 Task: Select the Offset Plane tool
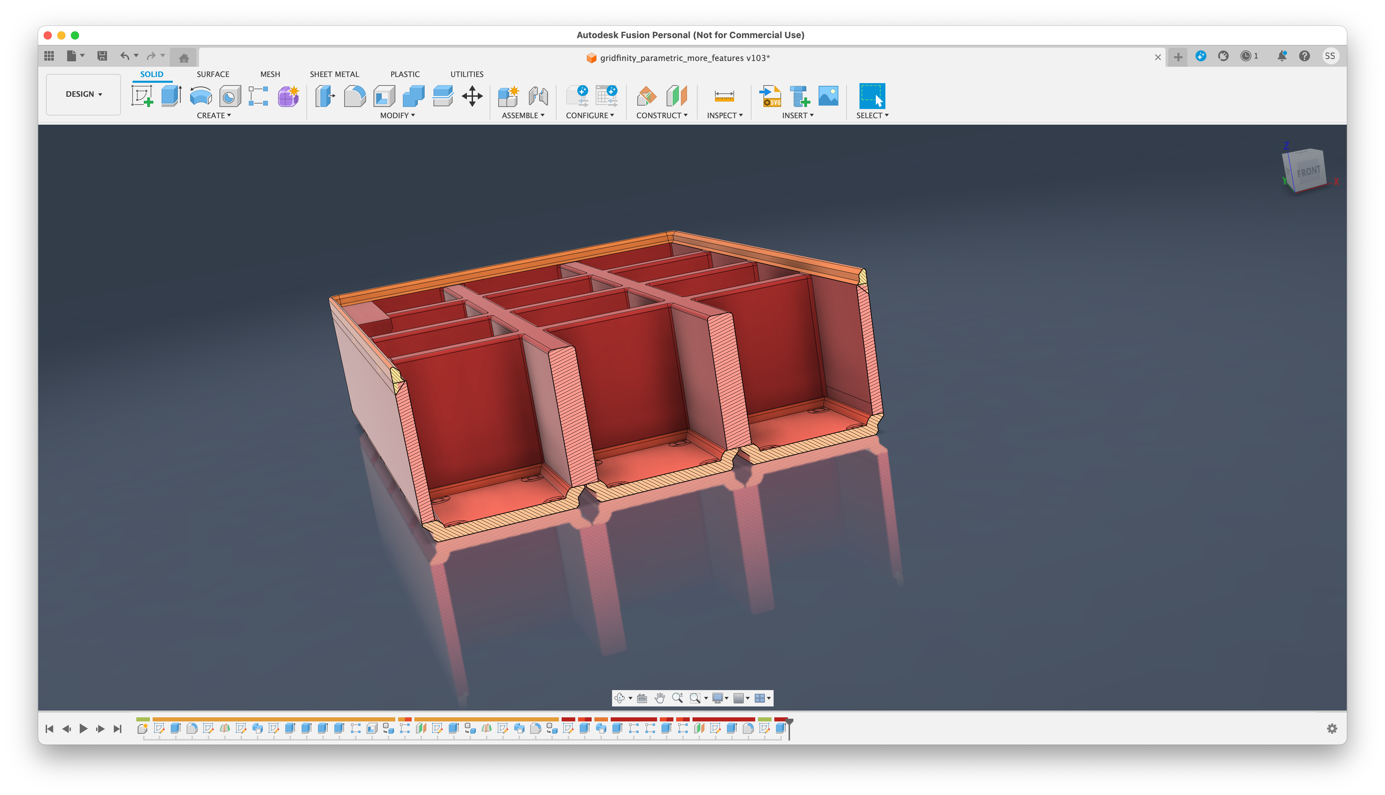647,96
